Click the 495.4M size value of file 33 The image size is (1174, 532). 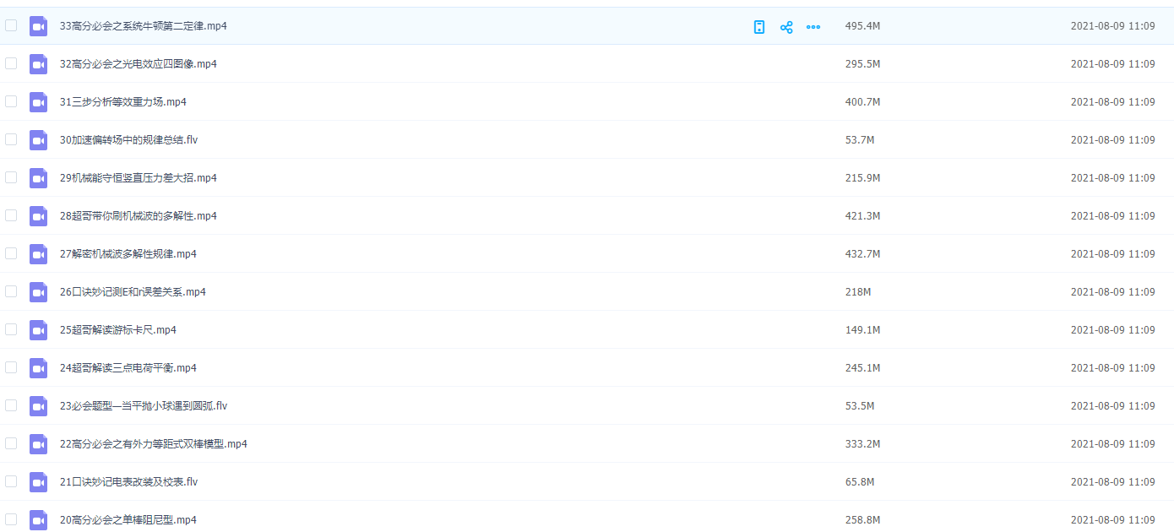(x=862, y=26)
